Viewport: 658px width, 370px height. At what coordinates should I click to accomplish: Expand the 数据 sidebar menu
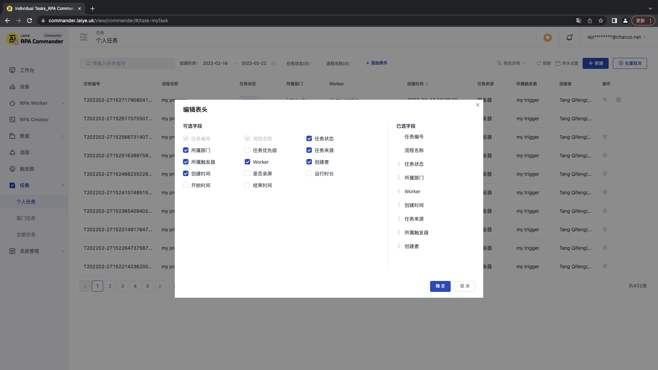click(x=34, y=136)
